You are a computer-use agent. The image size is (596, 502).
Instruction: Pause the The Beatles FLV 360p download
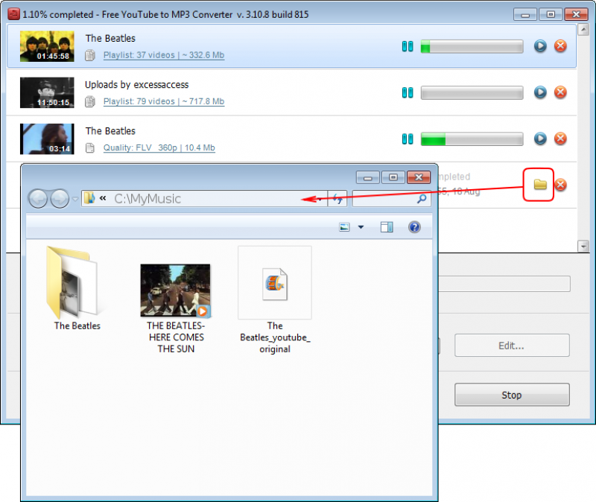(408, 139)
